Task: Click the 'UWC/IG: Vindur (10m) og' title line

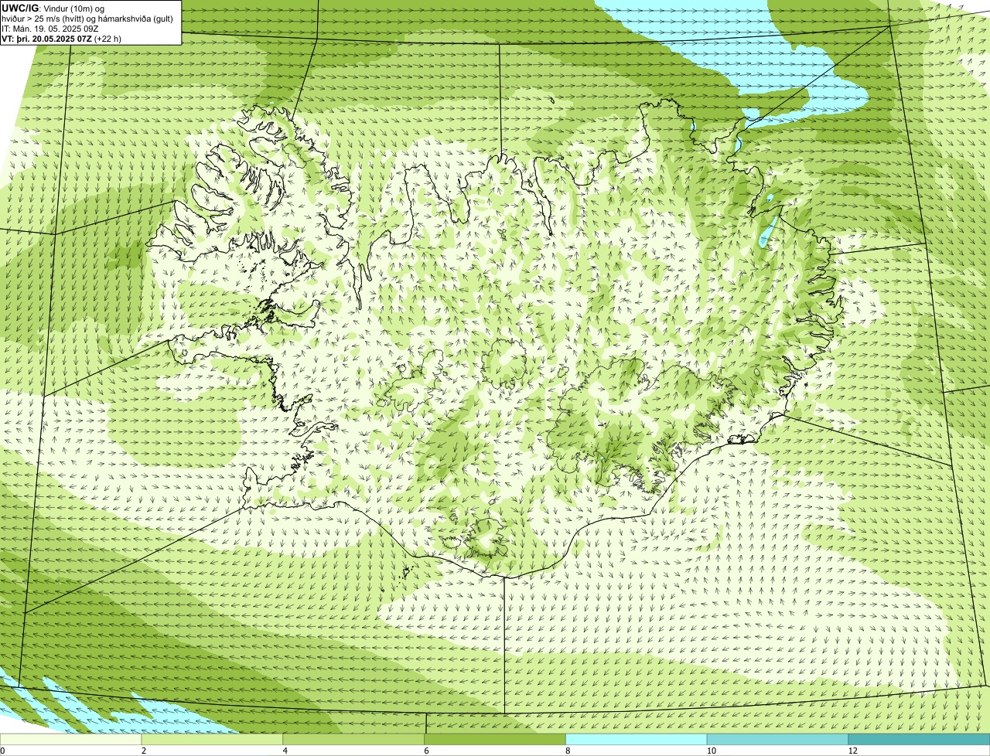Action: (x=53, y=9)
